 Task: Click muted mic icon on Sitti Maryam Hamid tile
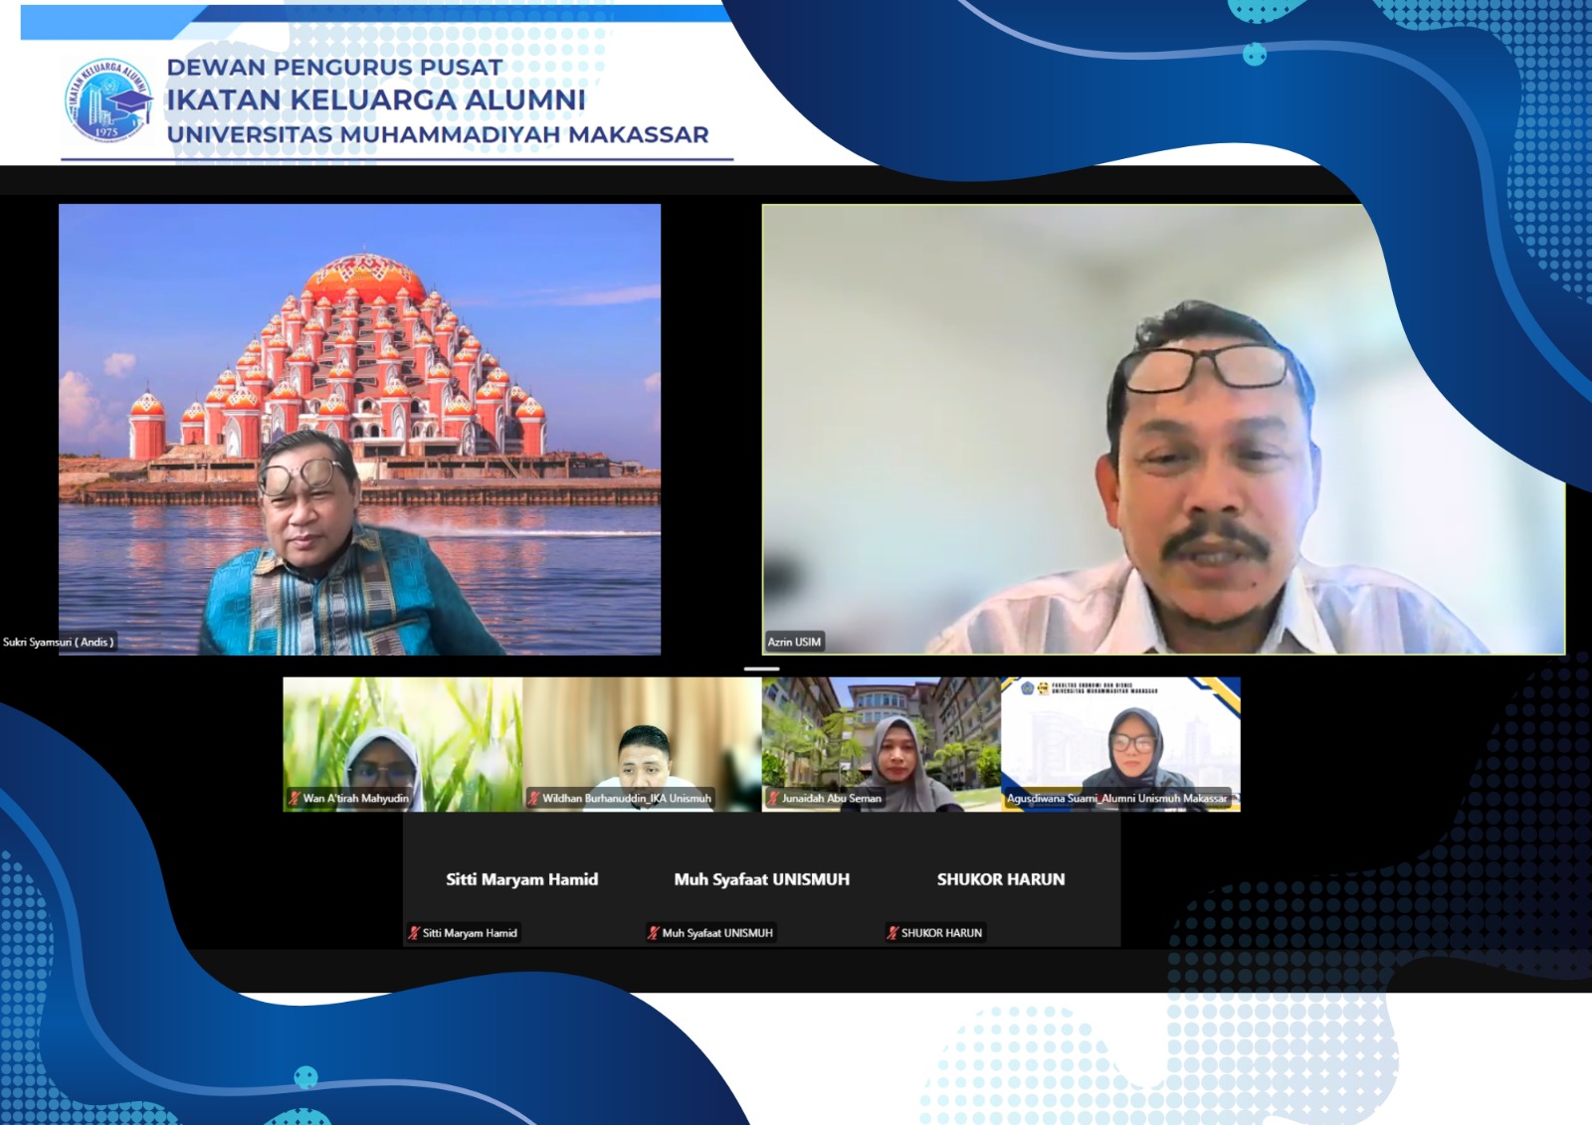(414, 933)
